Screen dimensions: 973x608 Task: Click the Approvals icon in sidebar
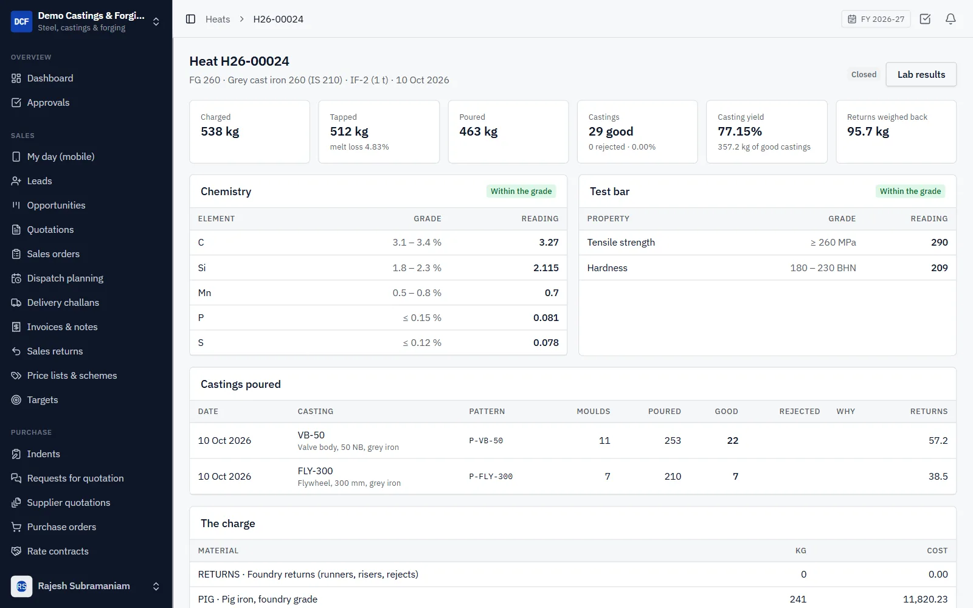coord(16,103)
